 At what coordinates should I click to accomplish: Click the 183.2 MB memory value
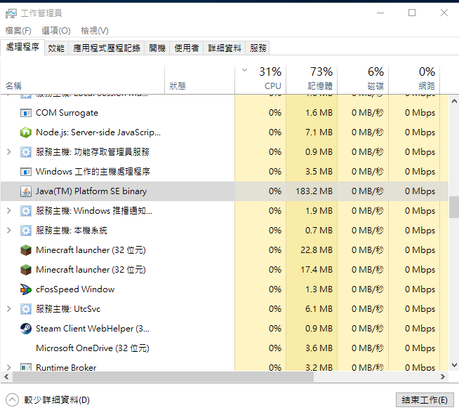click(x=314, y=191)
